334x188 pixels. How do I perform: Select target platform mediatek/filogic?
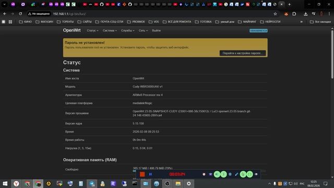click(142, 103)
